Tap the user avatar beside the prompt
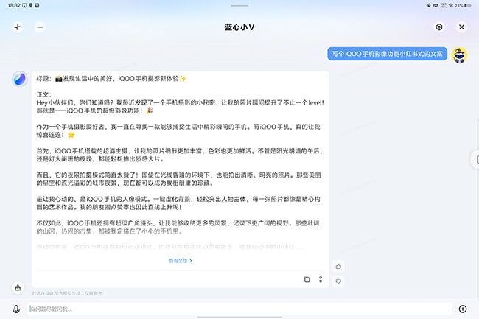The image size is (479, 319). pos(460,55)
